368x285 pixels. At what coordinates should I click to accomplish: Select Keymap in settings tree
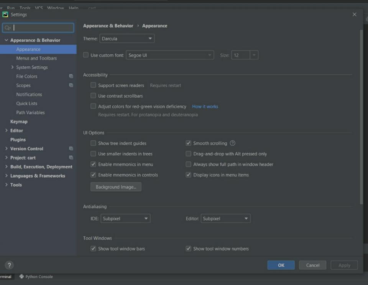point(19,122)
